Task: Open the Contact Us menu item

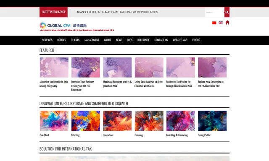Action: tap(161, 40)
